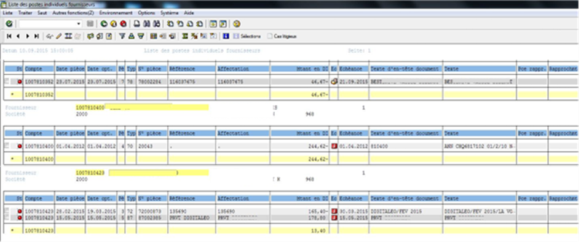Click the Find binoculars icon

[146, 24]
